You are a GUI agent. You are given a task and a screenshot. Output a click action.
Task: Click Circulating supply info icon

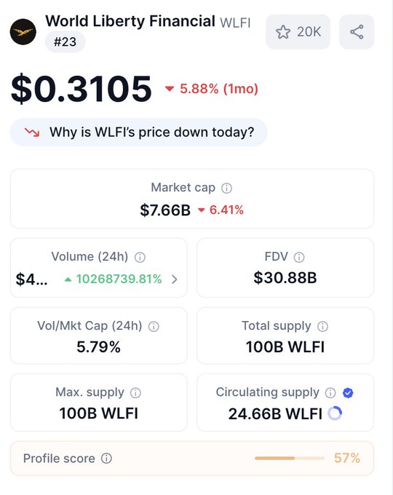(330, 393)
